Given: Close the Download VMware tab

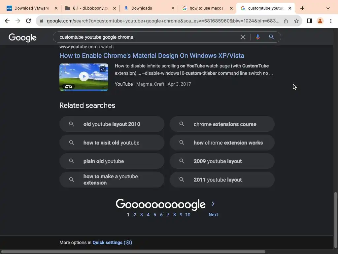Looking at the screenshot, I should 56,8.
